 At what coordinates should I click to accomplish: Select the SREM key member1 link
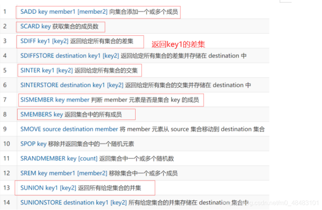[64, 173]
